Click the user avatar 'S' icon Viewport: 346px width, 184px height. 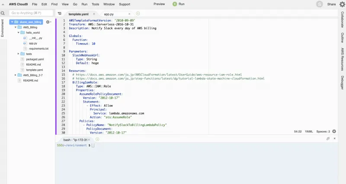coord(320,4)
